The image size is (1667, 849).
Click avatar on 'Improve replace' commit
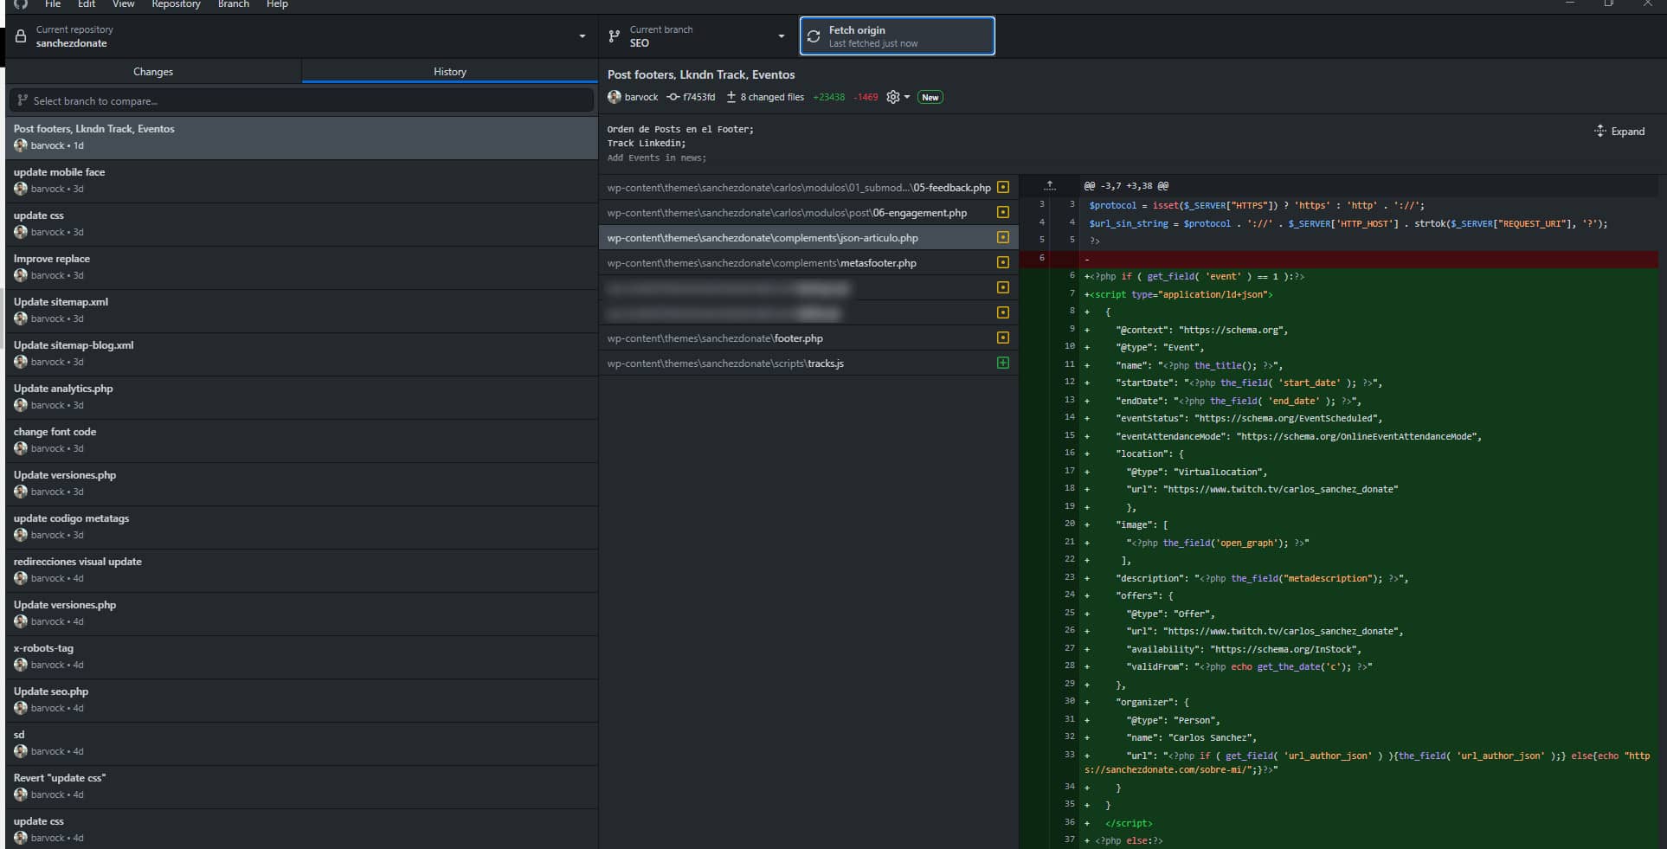pyautogui.click(x=21, y=275)
